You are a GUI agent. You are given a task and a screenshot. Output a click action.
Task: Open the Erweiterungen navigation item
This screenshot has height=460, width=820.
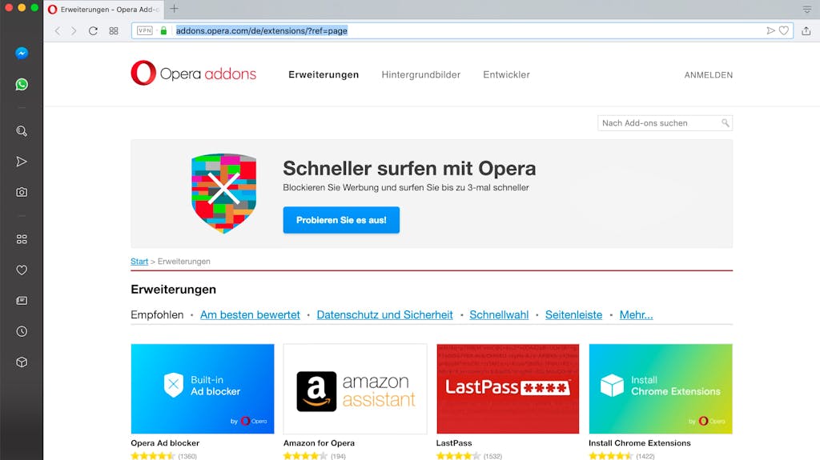coord(324,74)
